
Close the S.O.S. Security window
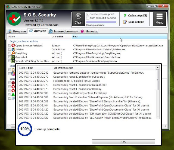click(x=163, y=6)
